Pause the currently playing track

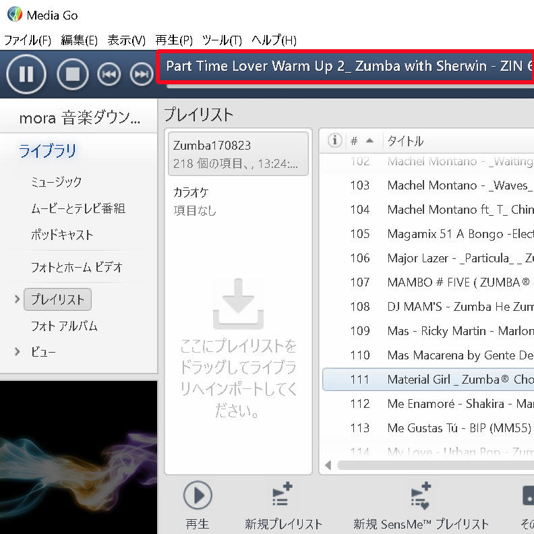26,73
